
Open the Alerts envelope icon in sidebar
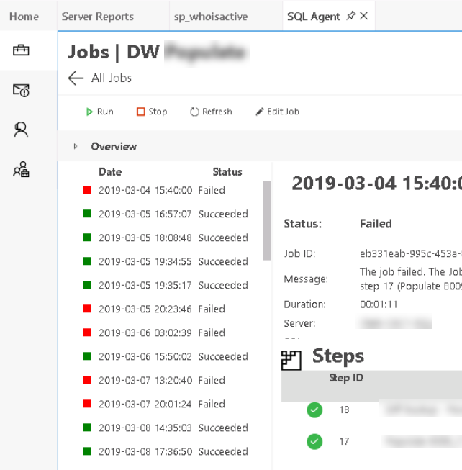(21, 90)
